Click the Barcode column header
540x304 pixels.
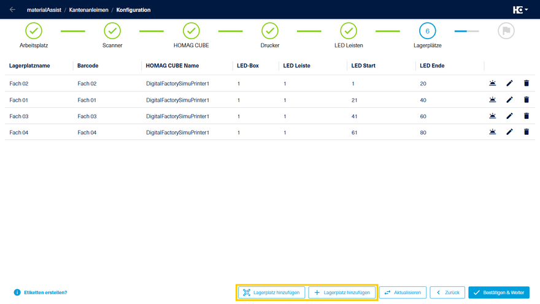tap(88, 66)
